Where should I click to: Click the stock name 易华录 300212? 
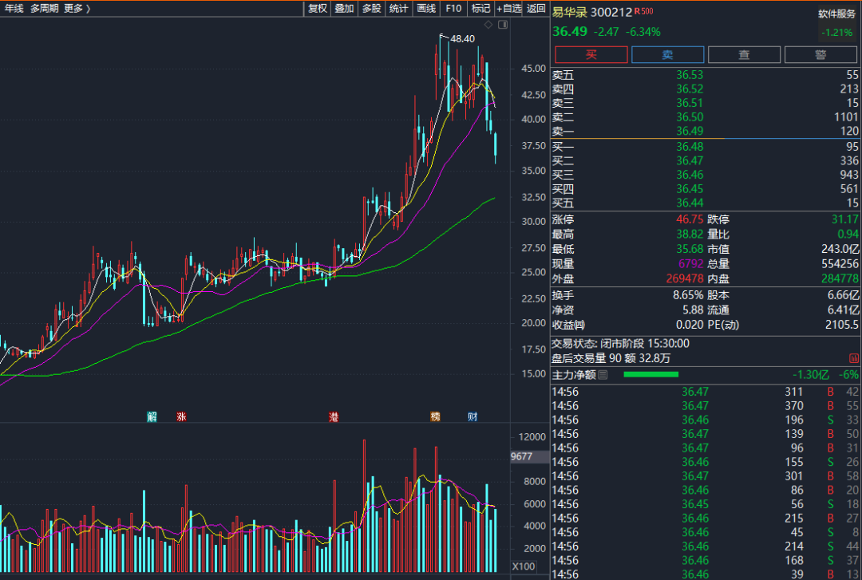[592, 12]
